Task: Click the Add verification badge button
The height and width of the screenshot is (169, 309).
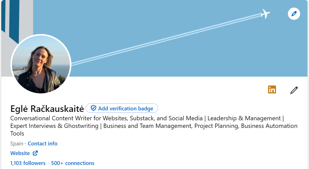Action: coord(122,108)
